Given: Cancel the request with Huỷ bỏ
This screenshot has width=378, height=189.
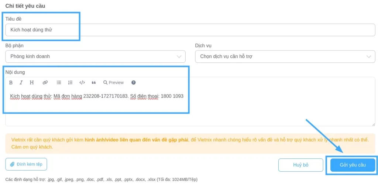Looking at the screenshot, I should point(300,165).
